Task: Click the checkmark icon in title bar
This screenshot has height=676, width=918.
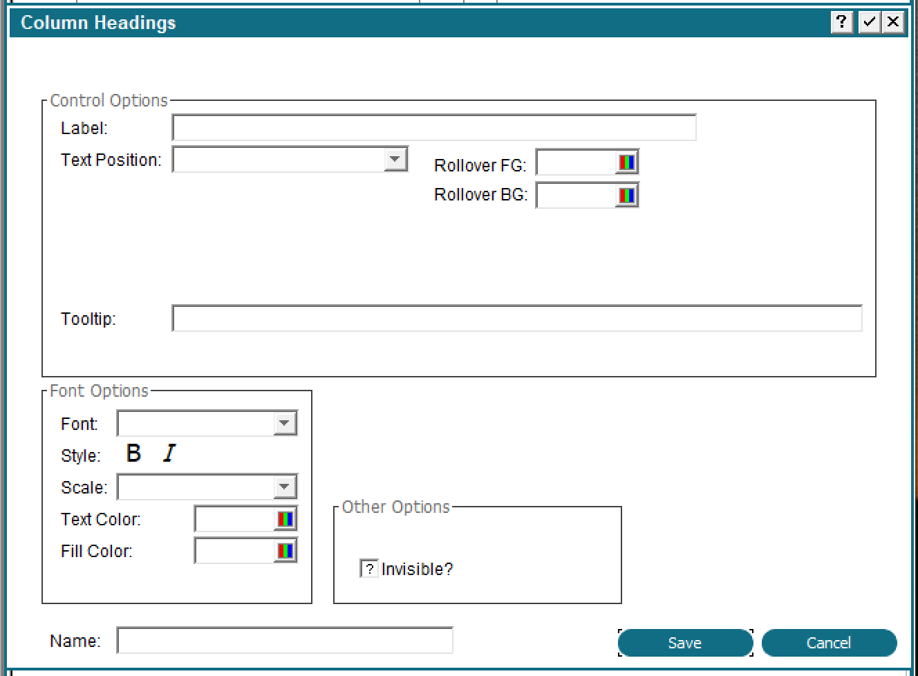Action: pyautogui.click(x=869, y=22)
